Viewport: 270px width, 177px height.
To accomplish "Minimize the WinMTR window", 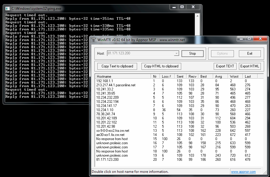I will tap(241, 39).
